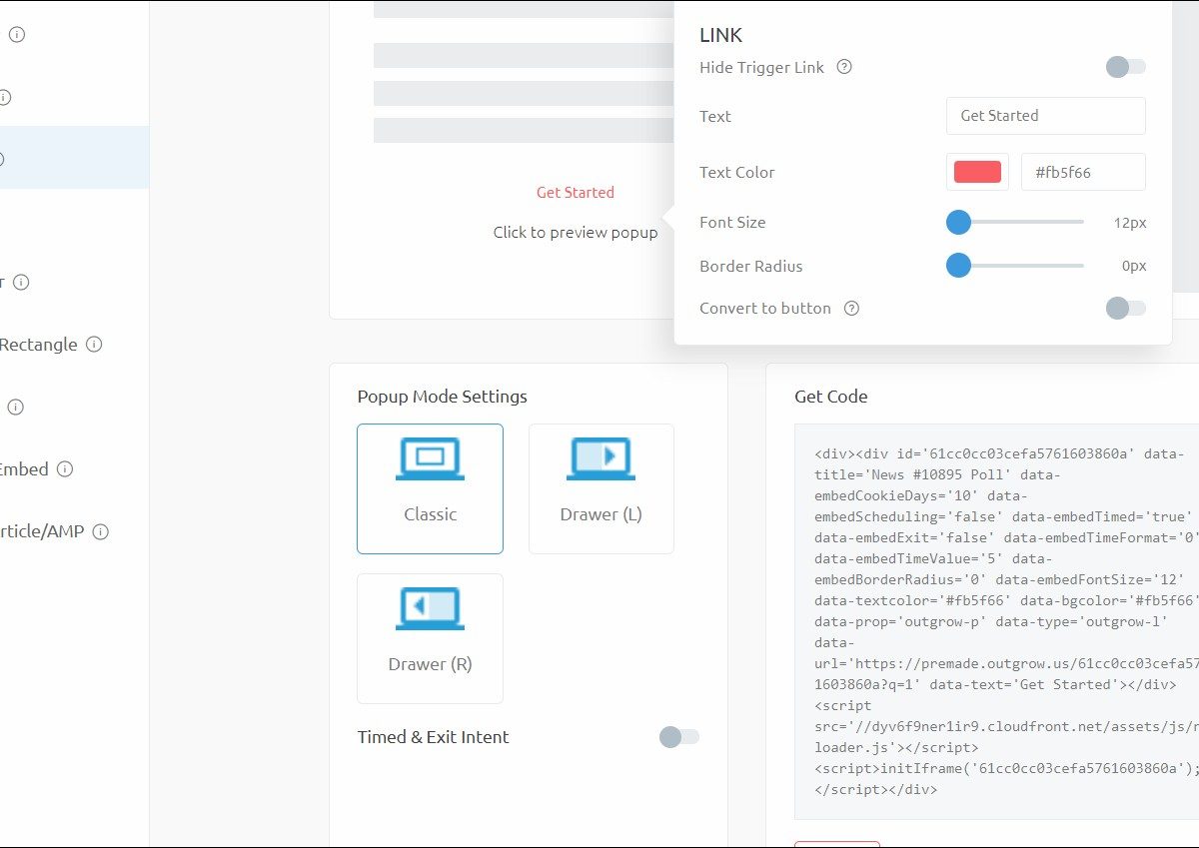1199x848 pixels.
Task: Select the Drawer (L) popup mode icon
Action: [x=600, y=459]
